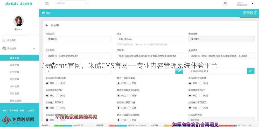Image resolution: width=259 pixels, height=127 pixels.
Task: Click the Windows (NT) status text
Action: 79,125
